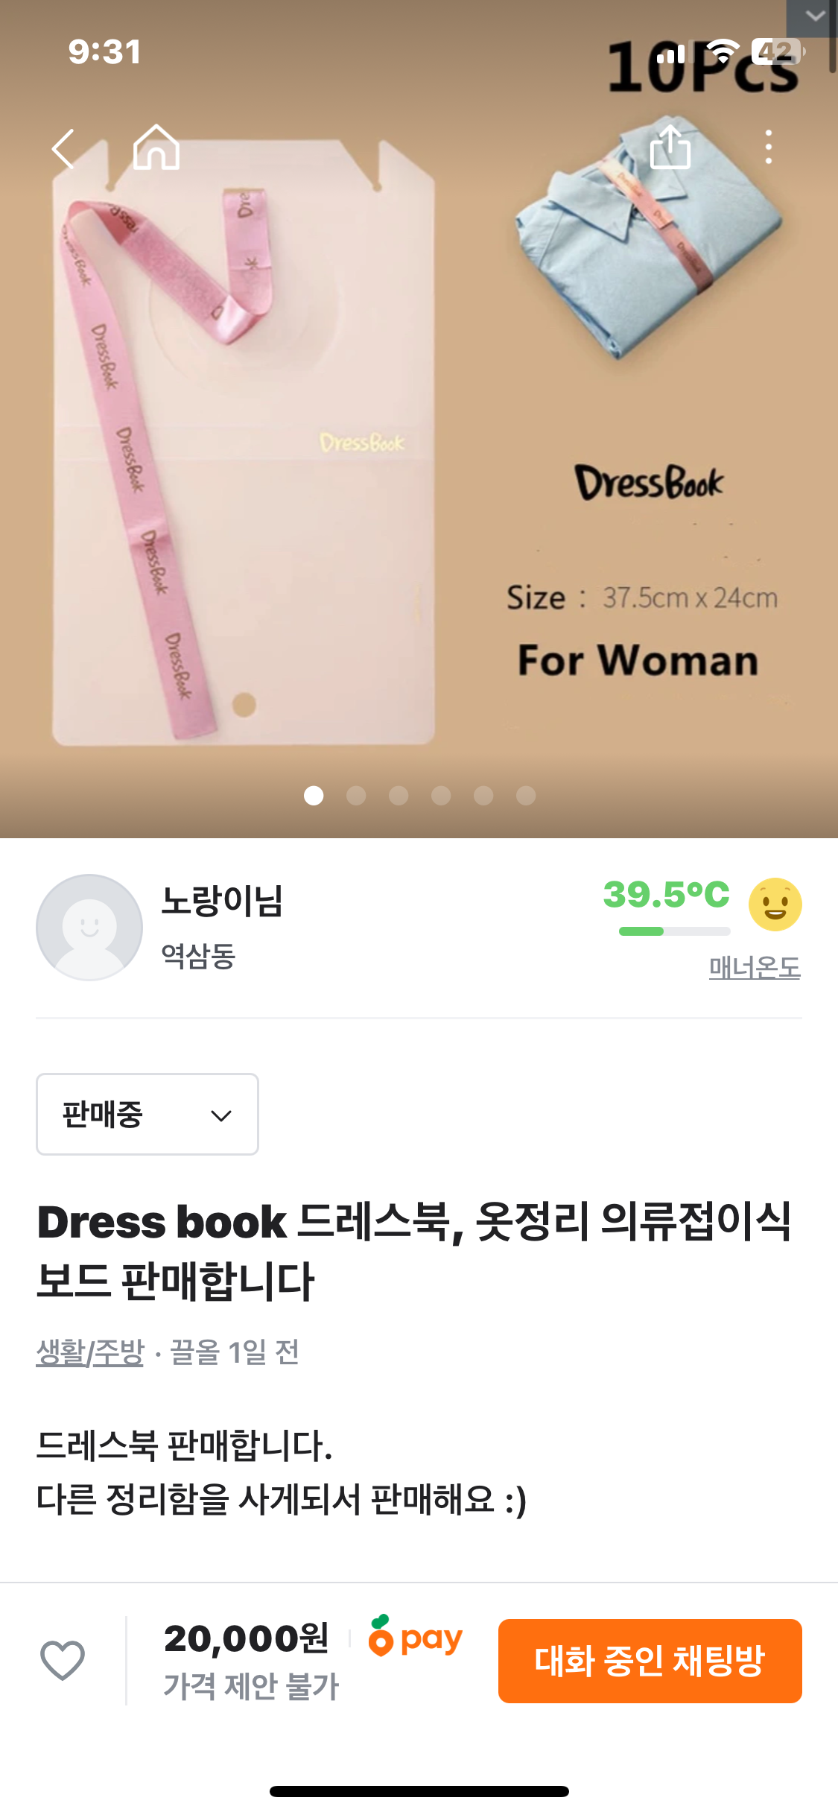The height and width of the screenshot is (1815, 838).
Task: Open the 생활/주방 category link
Action: 89,1352
